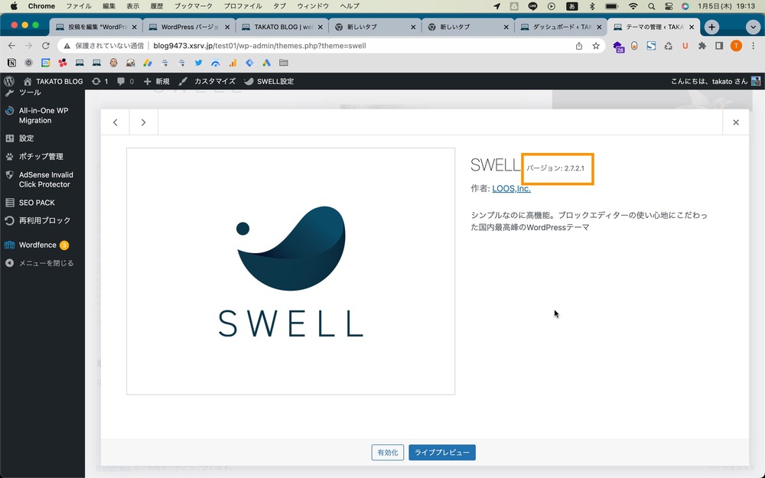Open Spotlight search in the menu bar
The width and height of the screenshot is (765, 478).
(652, 6)
